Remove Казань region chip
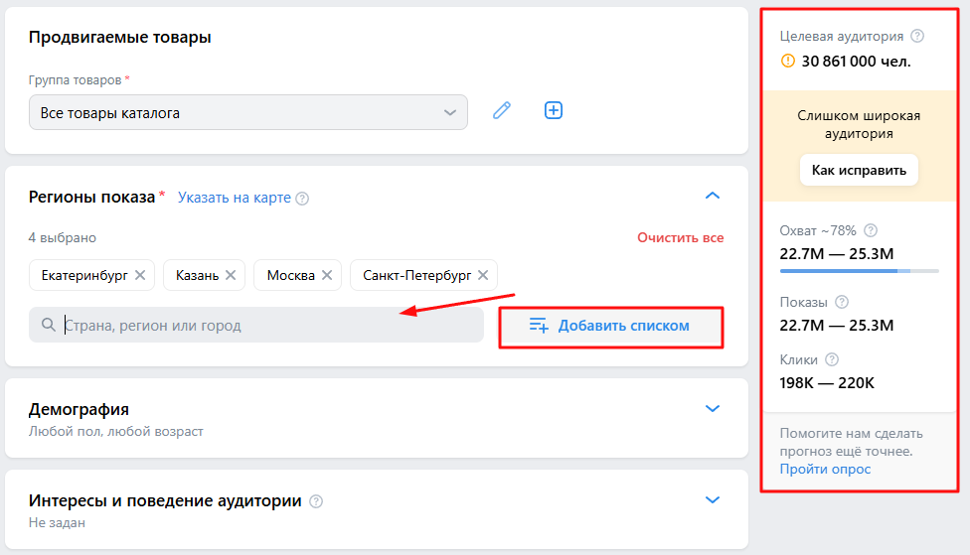Viewport: 970px width, 555px height. click(231, 275)
